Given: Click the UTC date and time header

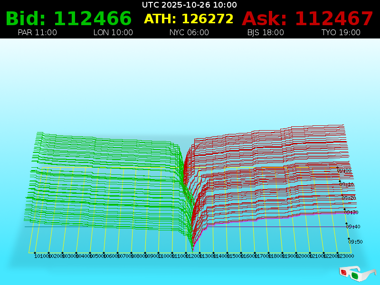Looking at the screenshot, I should pyautogui.click(x=190, y=5).
